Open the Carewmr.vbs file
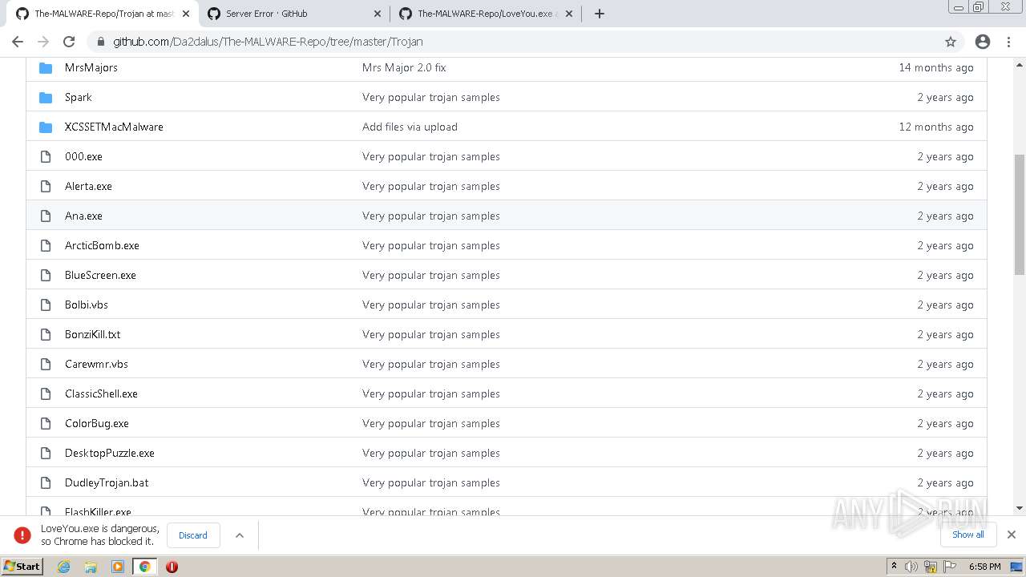Image resolution: width=1026 pixels, height=577 pixels. 96,364
